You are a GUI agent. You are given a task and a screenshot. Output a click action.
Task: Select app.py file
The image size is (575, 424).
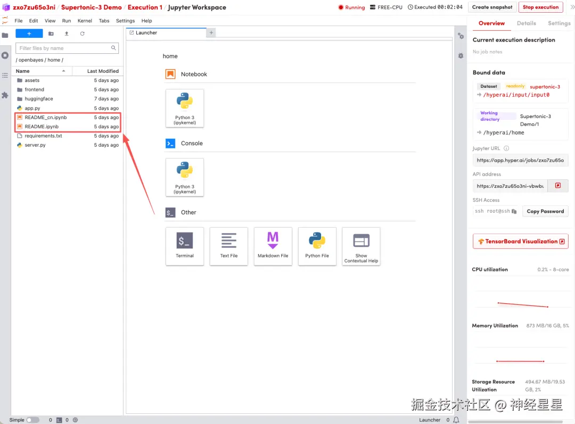68,108
